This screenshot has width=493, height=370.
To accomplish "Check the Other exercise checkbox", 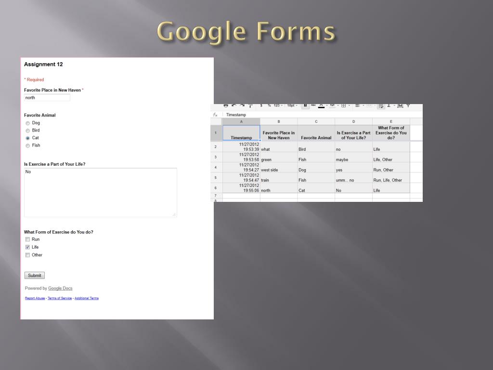I will pos(27,255).
